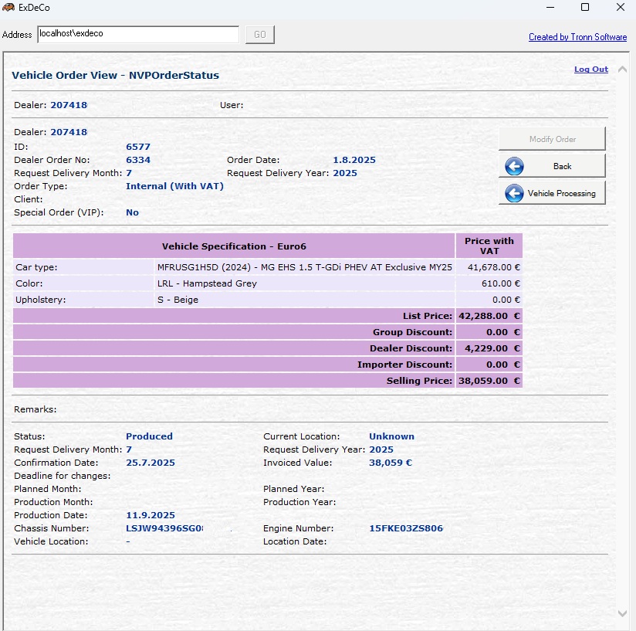Select the engine number value
The image size is (636, 631).
point(406,529)
